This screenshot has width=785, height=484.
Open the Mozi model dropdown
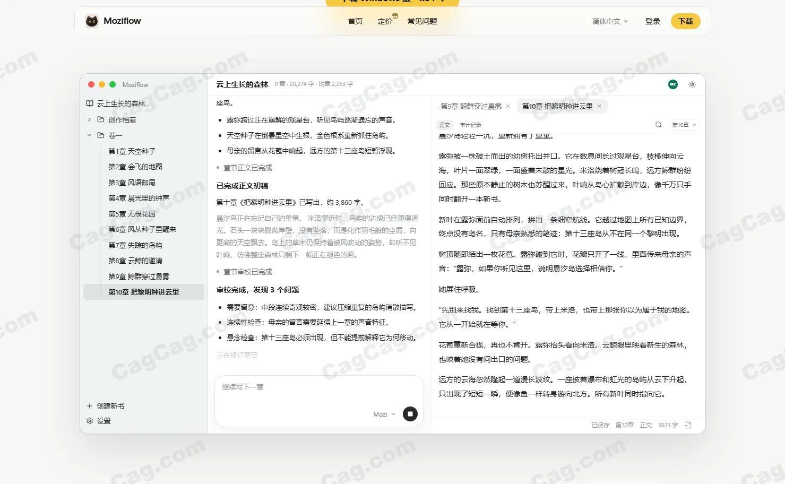[384, 414]
